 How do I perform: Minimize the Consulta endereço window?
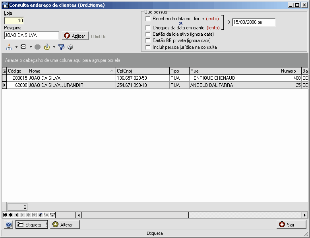291,5
